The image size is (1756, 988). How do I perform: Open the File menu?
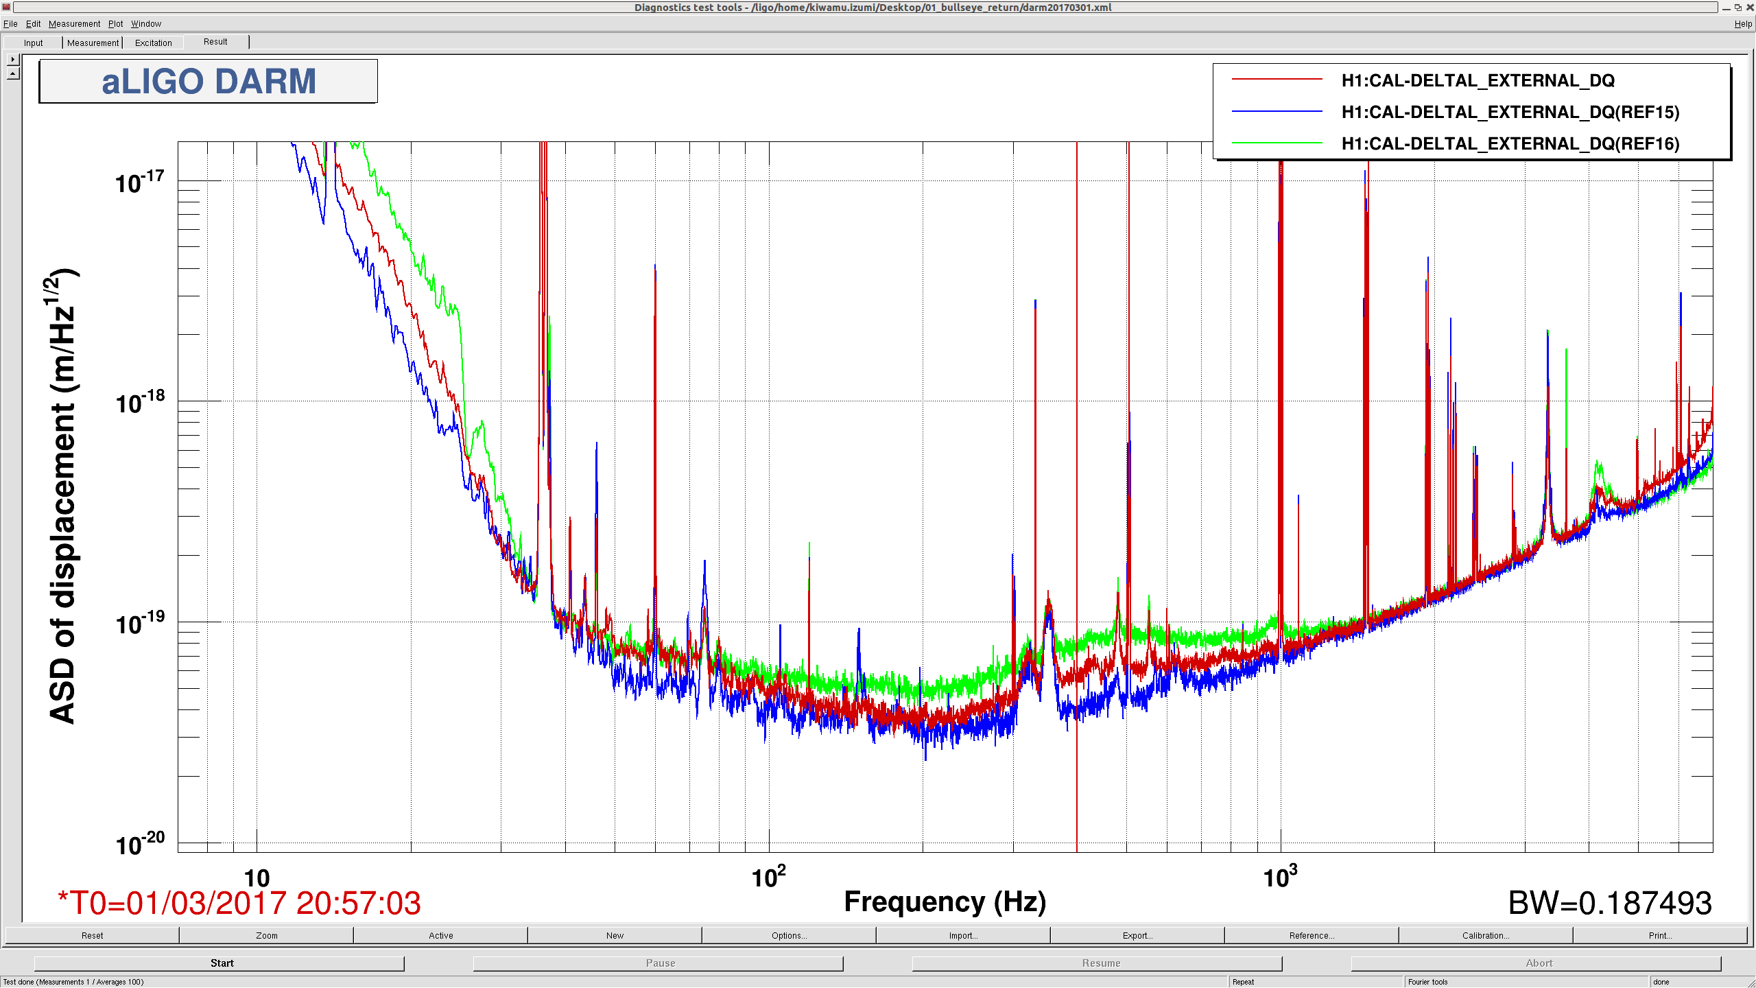(10, 23)
